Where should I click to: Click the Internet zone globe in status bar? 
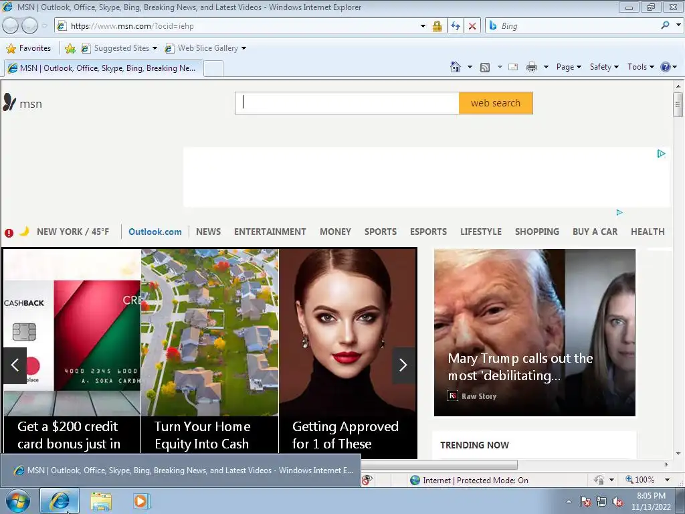point(415,481)
